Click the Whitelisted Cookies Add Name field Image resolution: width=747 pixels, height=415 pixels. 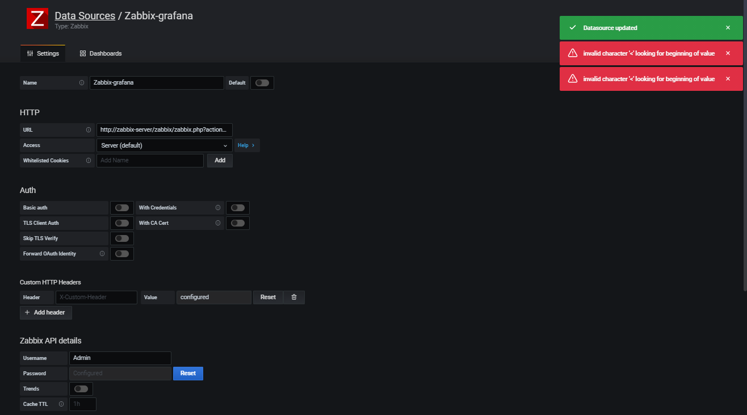click(150, 161)
